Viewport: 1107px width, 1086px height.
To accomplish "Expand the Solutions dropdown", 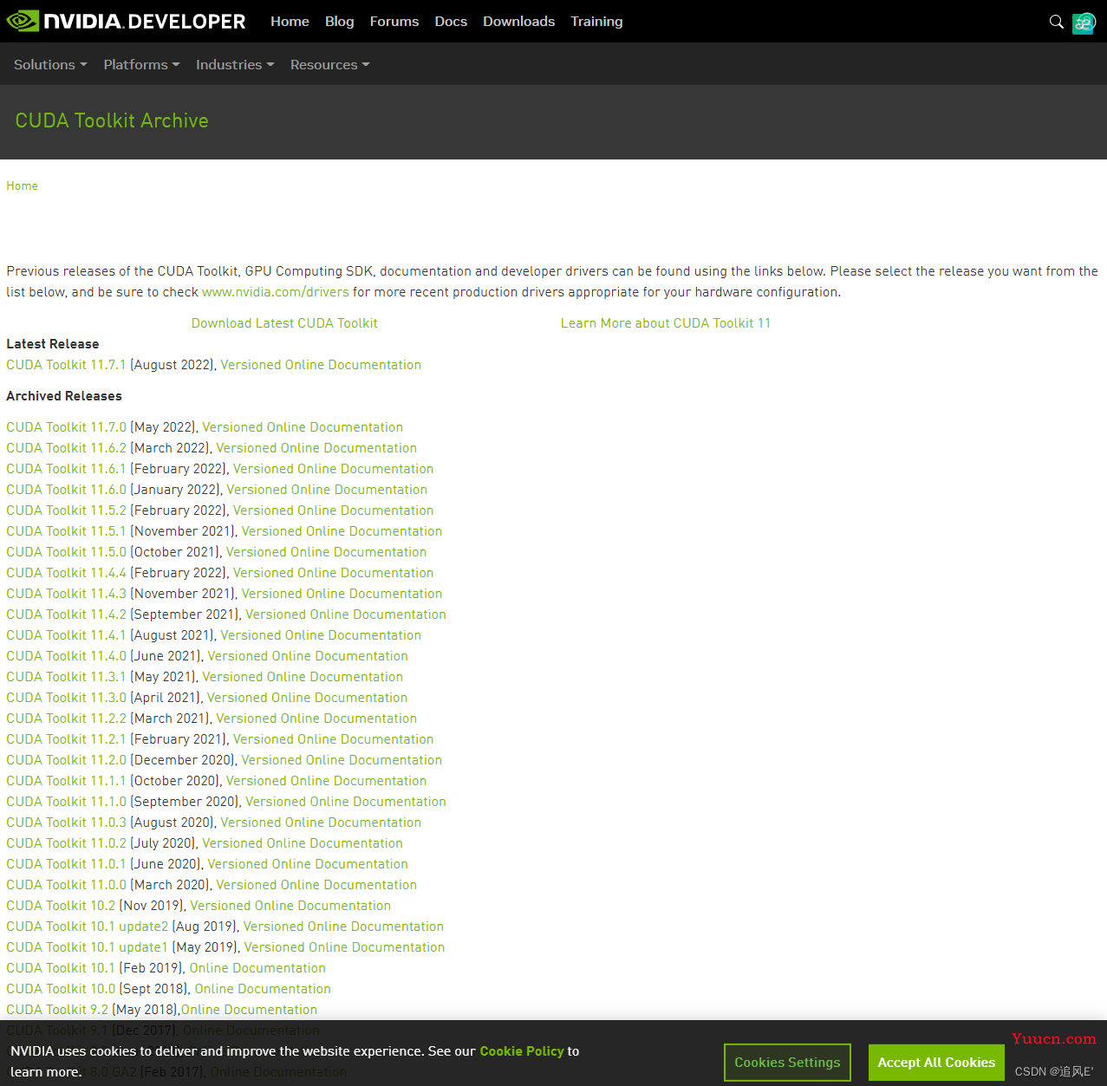I will click(50, 65).
